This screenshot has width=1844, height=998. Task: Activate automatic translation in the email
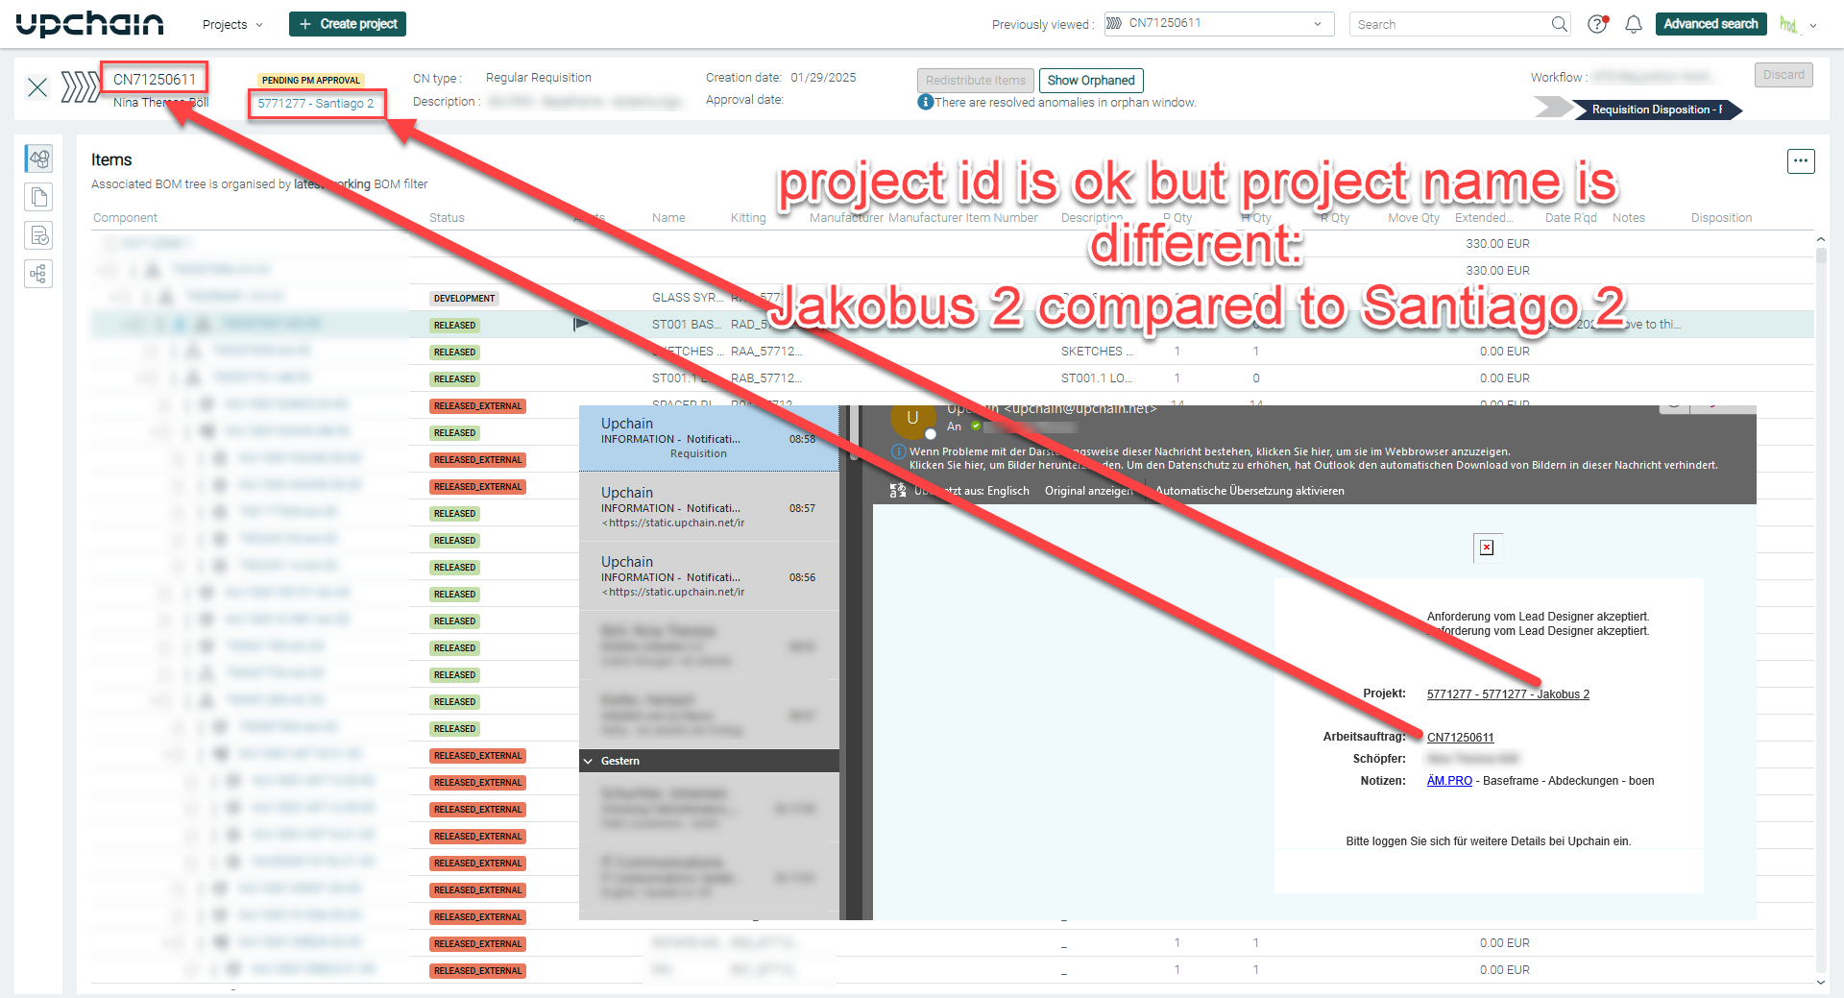tap(1250, 490)
